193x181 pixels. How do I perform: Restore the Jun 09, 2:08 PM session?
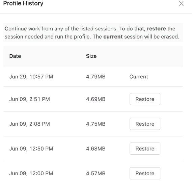pos(145,124)
